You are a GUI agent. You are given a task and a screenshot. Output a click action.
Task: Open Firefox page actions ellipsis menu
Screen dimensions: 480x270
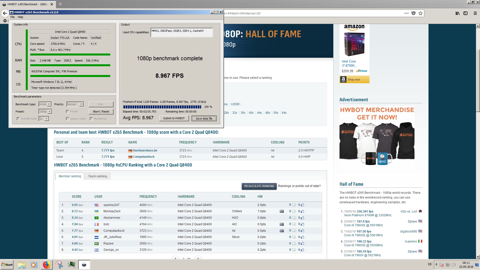tap(406, 13)
